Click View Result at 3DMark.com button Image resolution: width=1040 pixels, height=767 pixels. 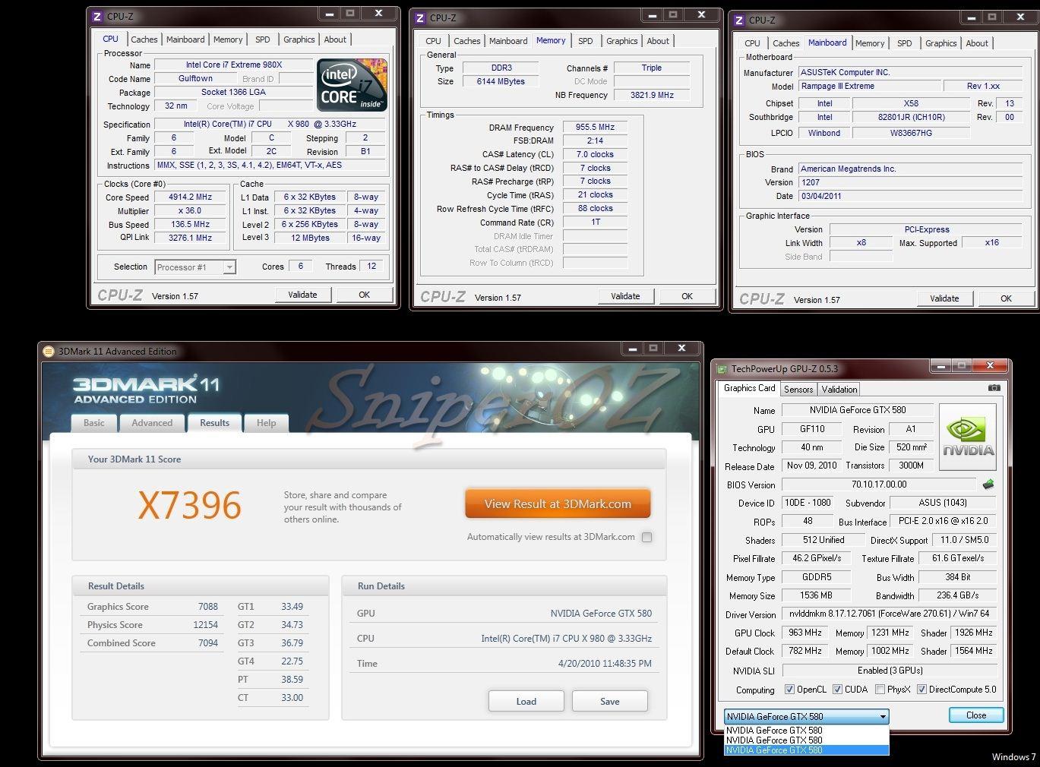pyautogui.click(x=558, y=504)
